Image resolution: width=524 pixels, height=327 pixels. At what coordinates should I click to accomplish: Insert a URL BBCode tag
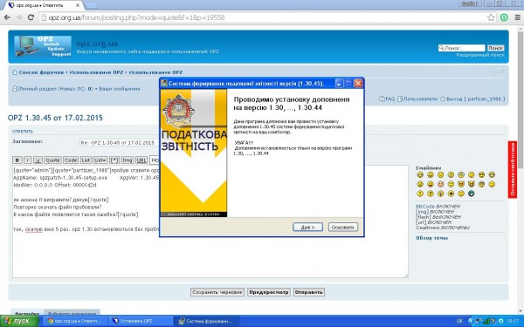pos(141,160)
